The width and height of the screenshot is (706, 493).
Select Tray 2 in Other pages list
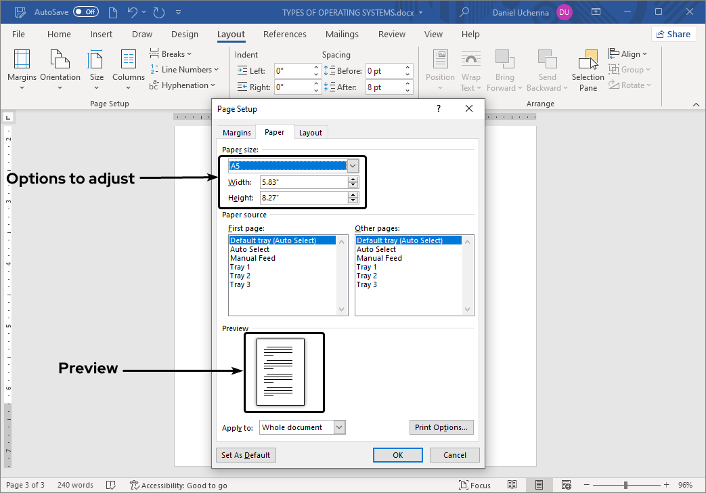[x=367, y=276]
